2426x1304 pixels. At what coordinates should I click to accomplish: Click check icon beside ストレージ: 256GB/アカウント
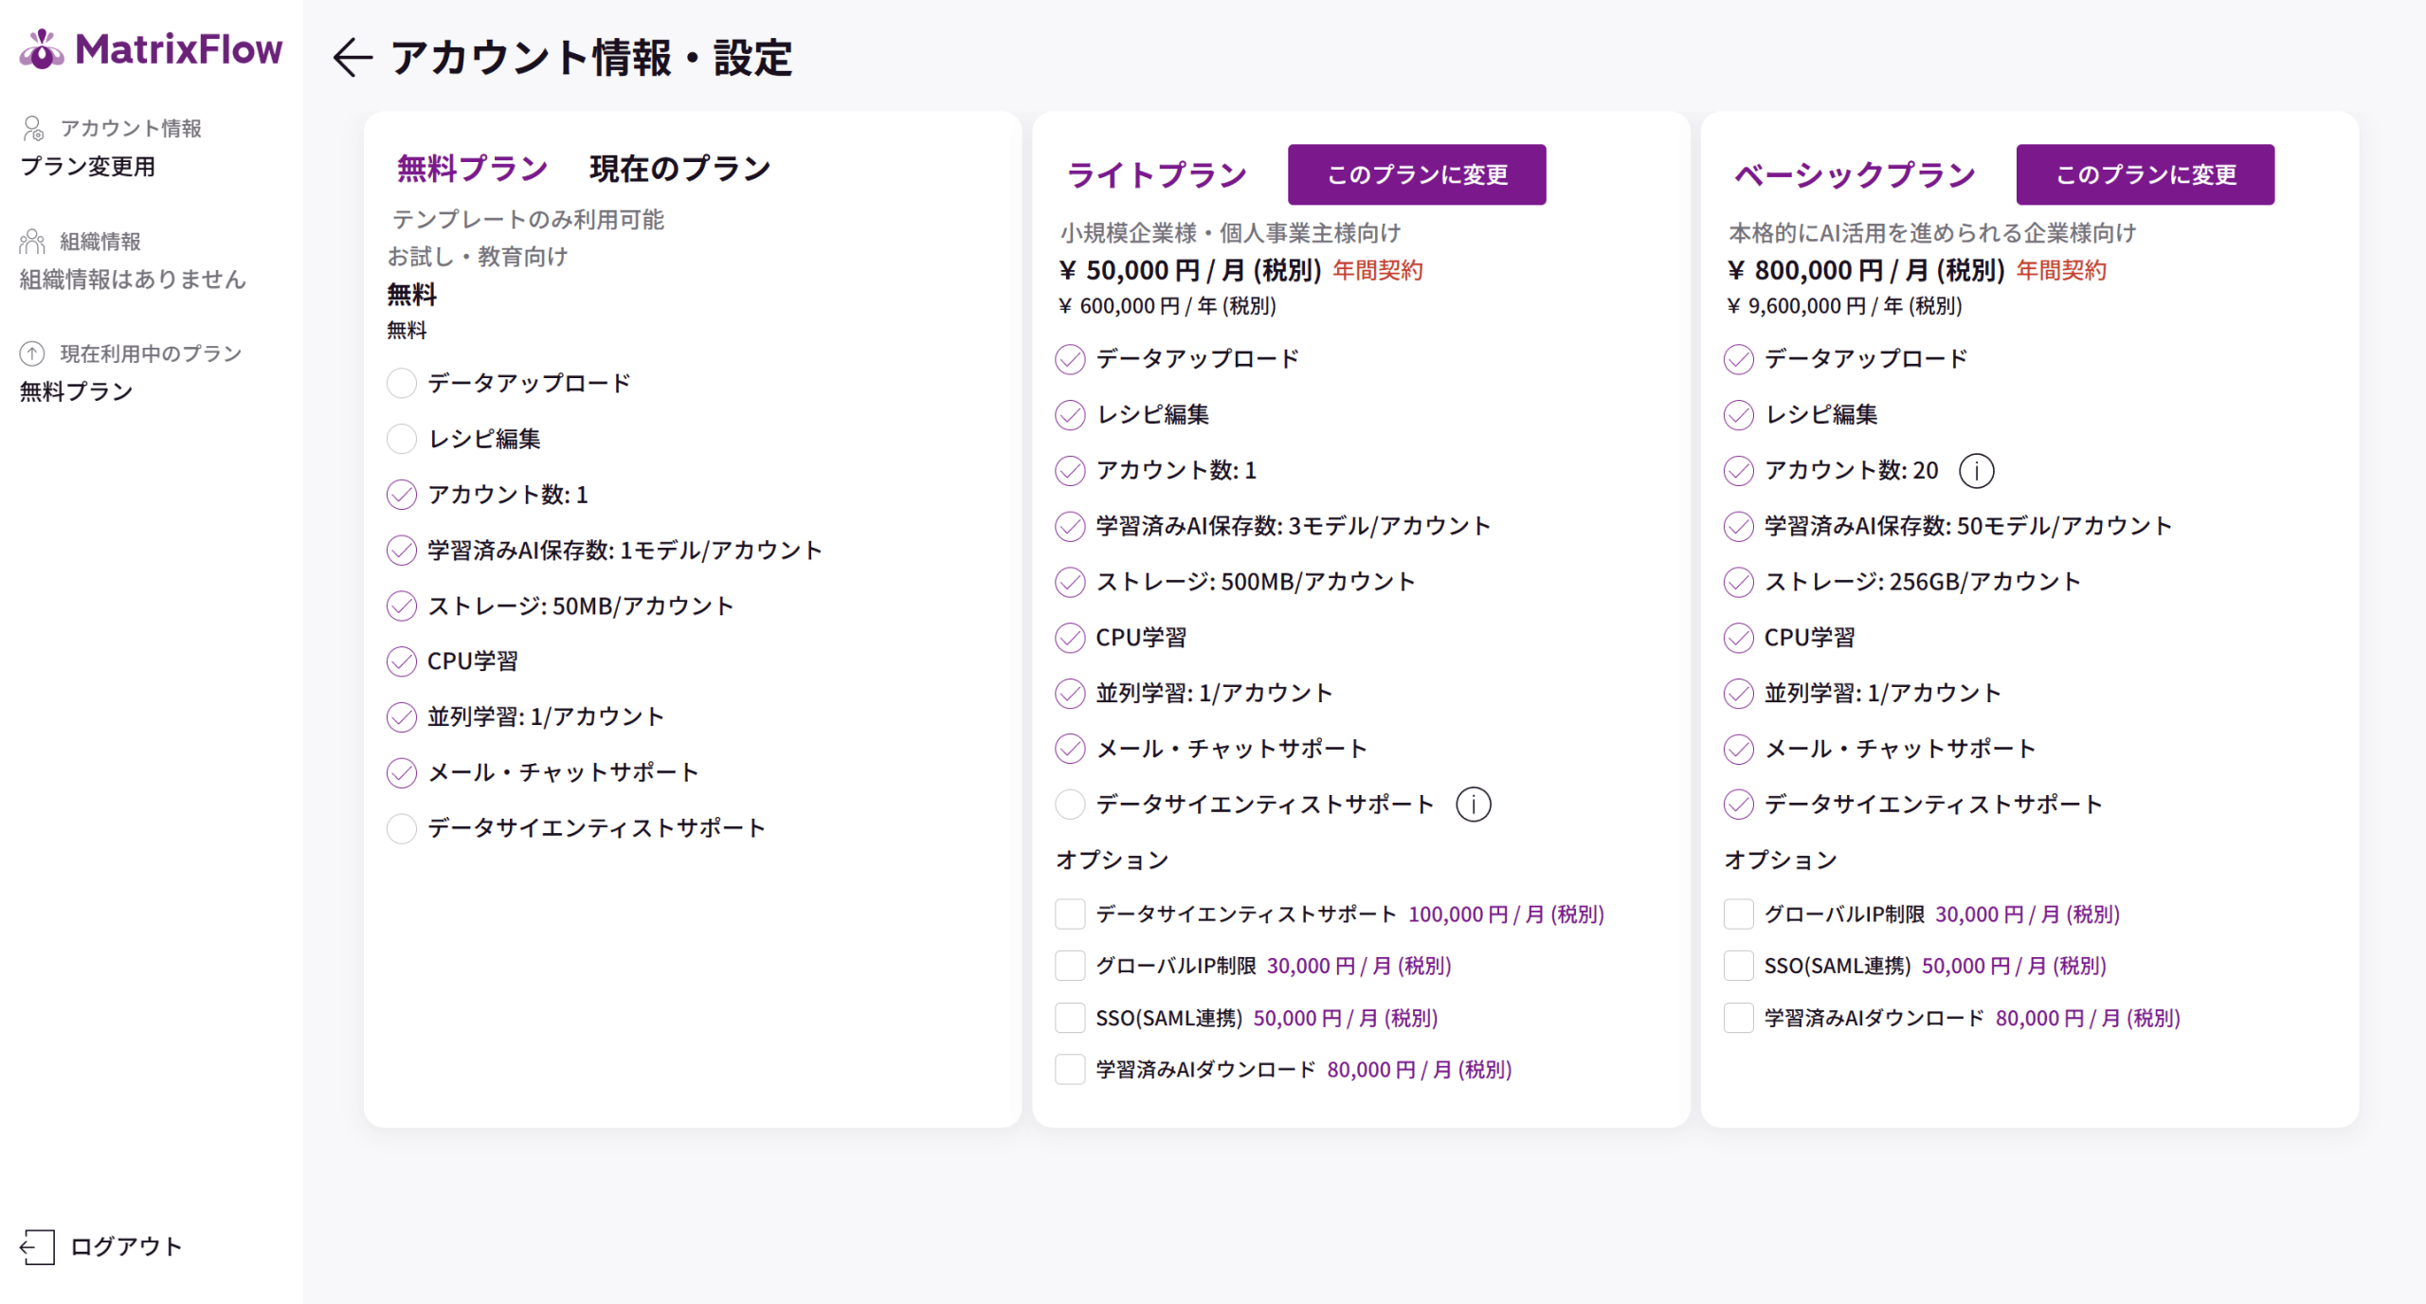(1739, 582)
